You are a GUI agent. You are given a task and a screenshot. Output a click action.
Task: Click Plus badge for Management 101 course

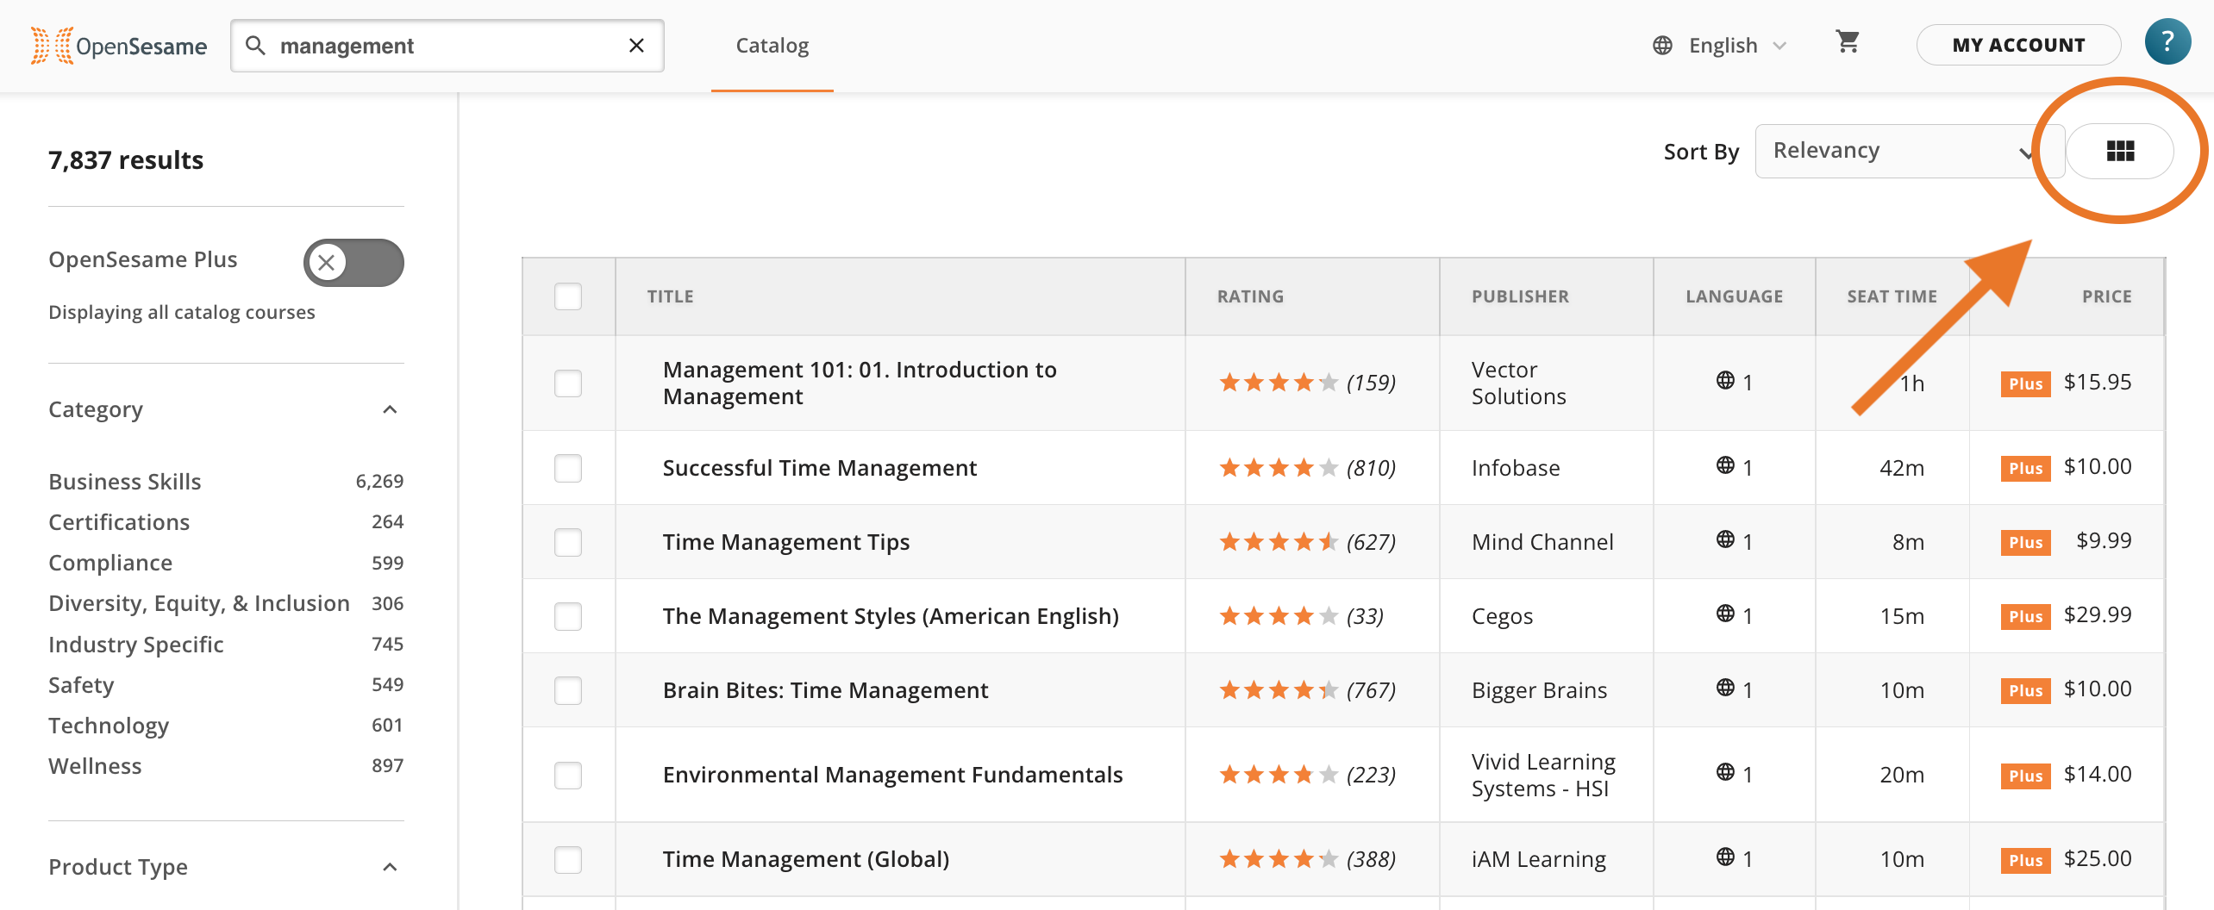(x=2025, y=383)
